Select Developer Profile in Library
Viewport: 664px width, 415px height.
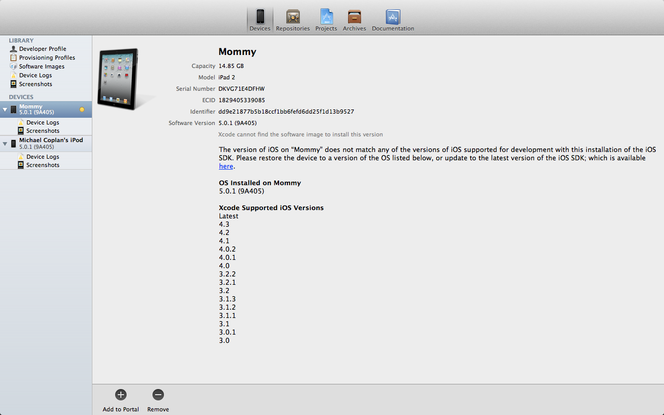point(43,49)
